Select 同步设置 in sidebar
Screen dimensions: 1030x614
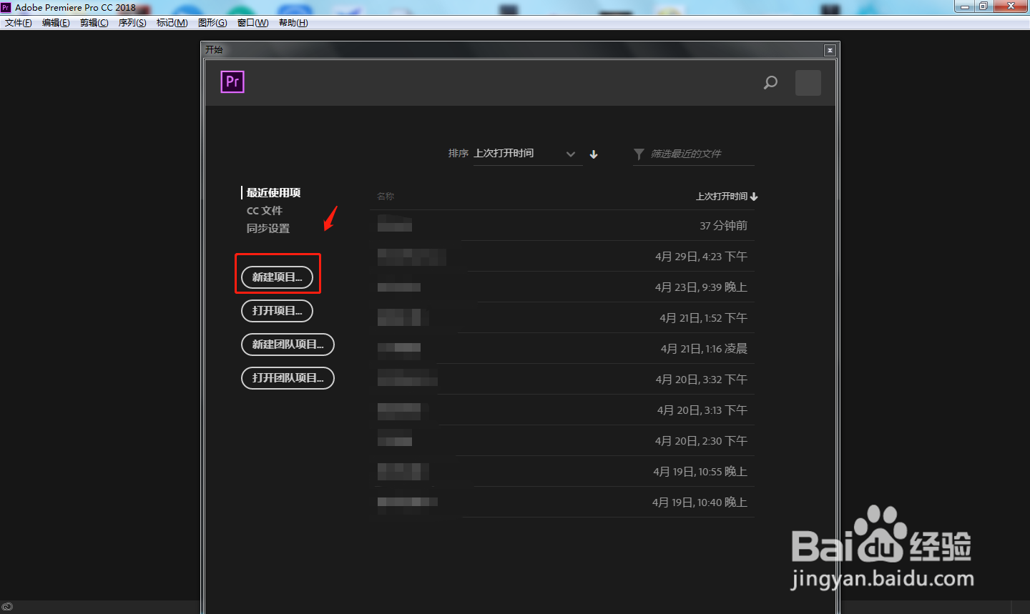[x=268, y=229]
